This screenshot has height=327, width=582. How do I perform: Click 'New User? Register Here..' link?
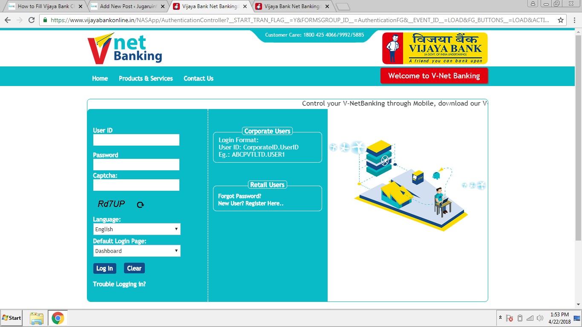coord(251,204)
